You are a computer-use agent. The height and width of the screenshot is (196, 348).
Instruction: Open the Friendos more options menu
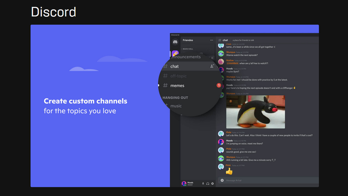212,40
